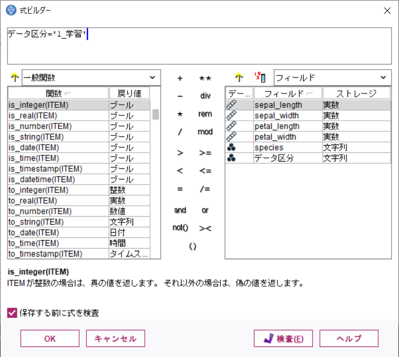Image resolution: width=399 pixels, height=357 pixels.
Task: Toggle 保存する前に式を検査 checkbox
Action: click(x=12, y=313)
